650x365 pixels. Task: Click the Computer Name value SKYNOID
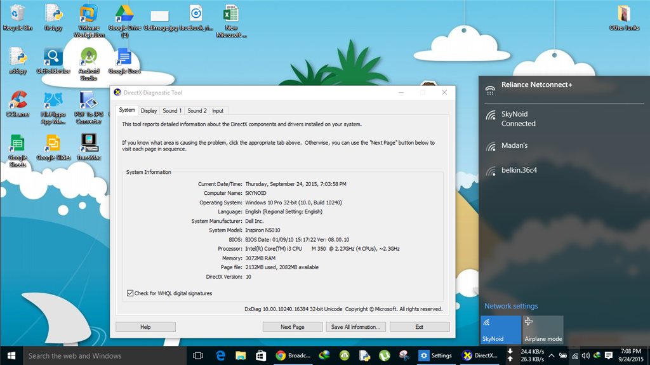256,193
